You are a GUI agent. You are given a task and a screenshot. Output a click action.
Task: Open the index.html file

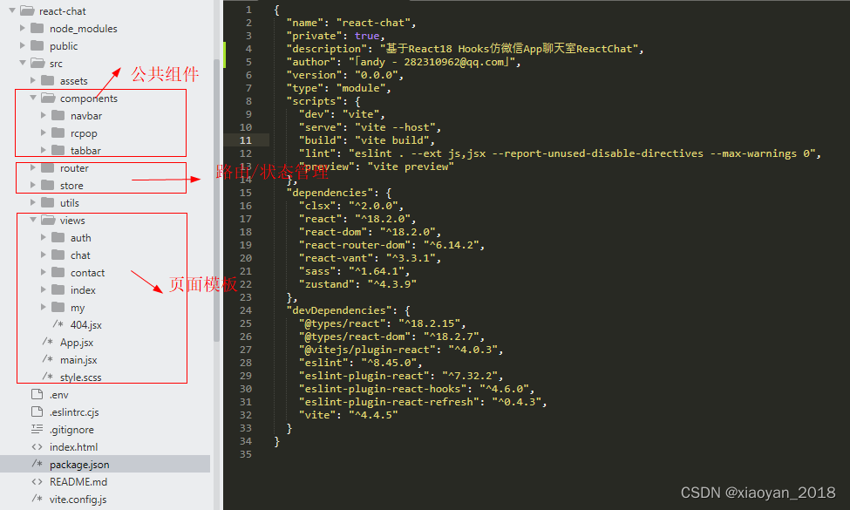click(74, 446)
